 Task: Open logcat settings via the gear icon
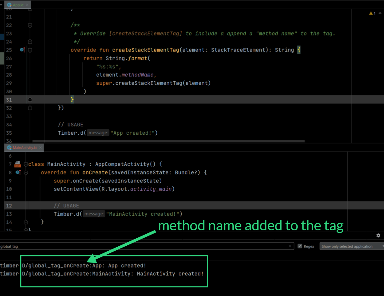(x=378, y=235)
